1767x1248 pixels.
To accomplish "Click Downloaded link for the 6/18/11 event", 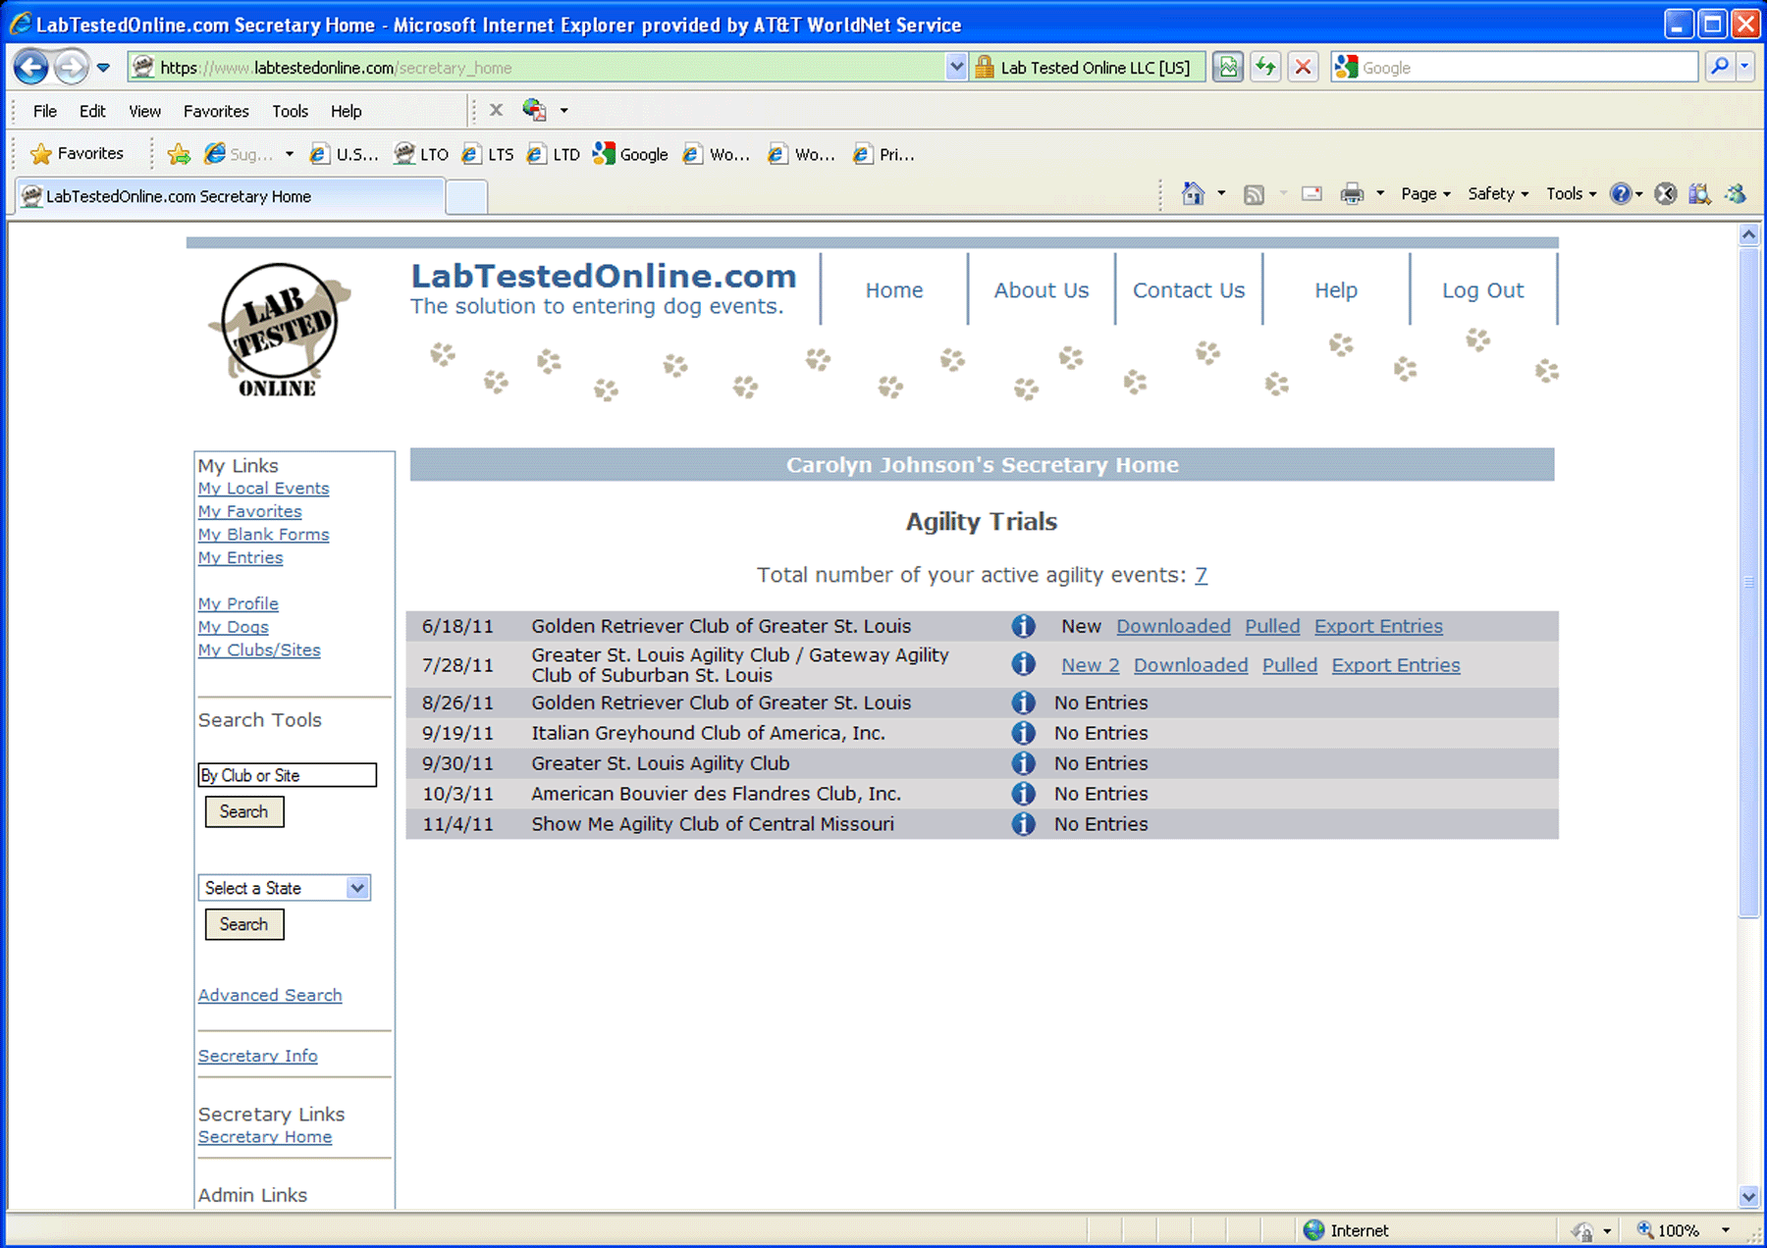I will [x=1173, y=626].
